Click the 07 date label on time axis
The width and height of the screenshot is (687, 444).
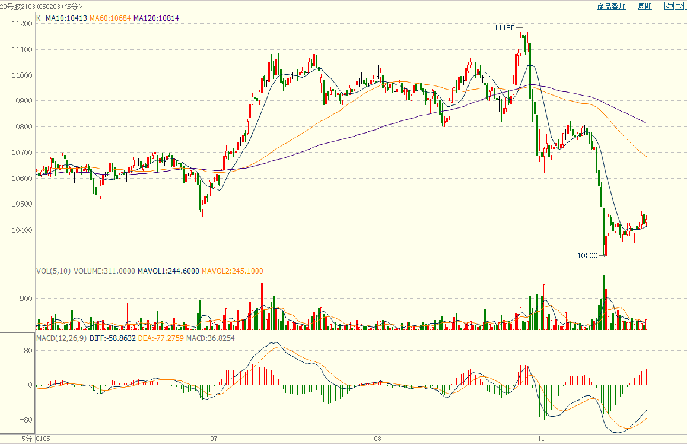[214, 439]
